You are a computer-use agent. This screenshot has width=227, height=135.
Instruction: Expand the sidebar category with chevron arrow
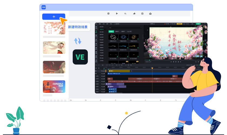[x=105, y=58]
